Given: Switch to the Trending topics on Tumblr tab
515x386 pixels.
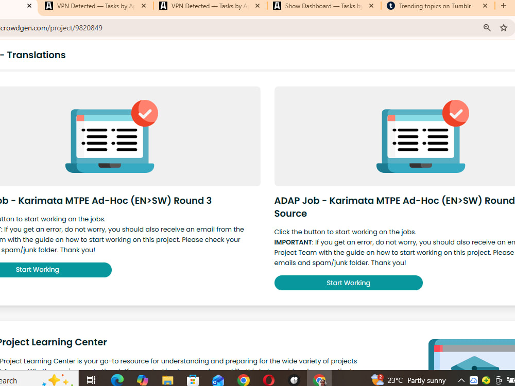Looking at the screenshot, I should pos(434,6).
